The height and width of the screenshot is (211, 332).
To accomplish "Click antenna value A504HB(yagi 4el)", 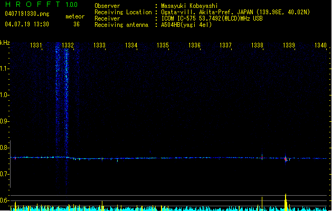I will (x=186, y=25).
